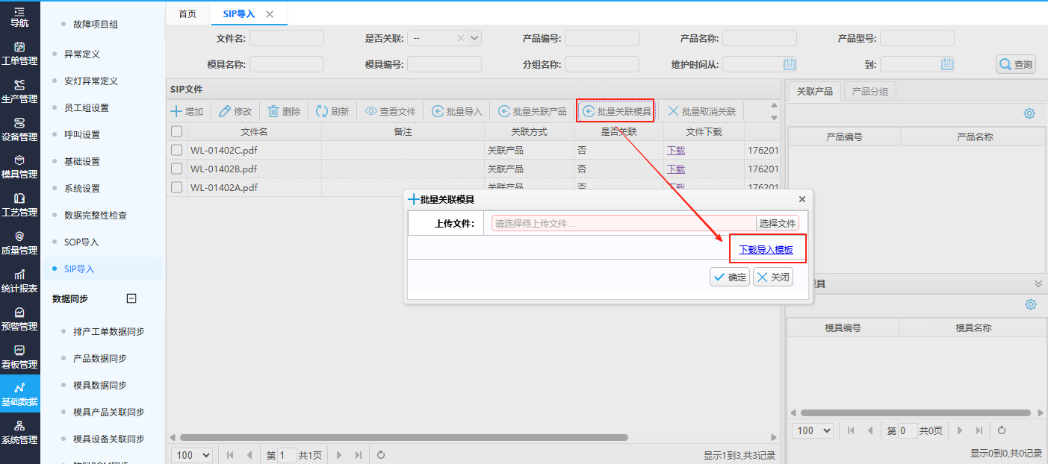Switch to the 产品分组 tab
The width and height of the screenshot is (1048, 464).
pyautogui.click(x=870, y=92)
